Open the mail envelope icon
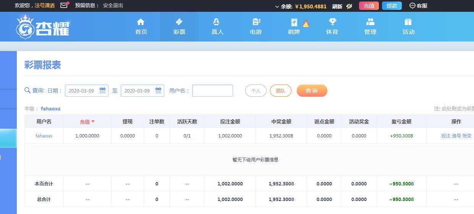The height and width of the screenshot is (214, 474). [64, 5]
